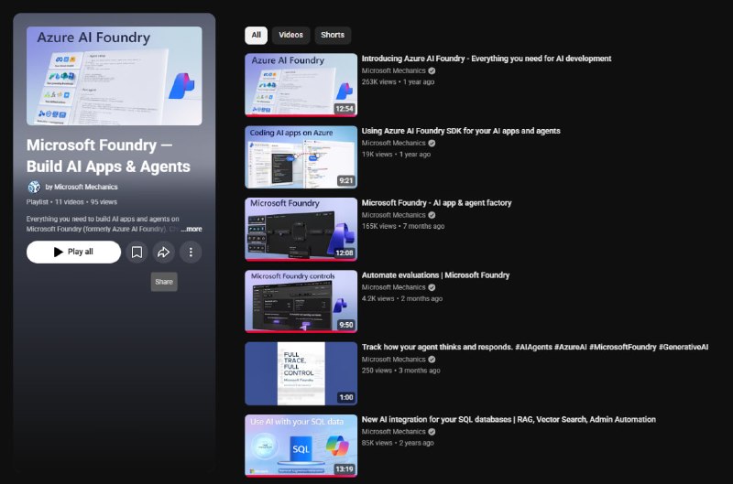Open Coding AI apps on Azure thumbnail

coord(301,156)
